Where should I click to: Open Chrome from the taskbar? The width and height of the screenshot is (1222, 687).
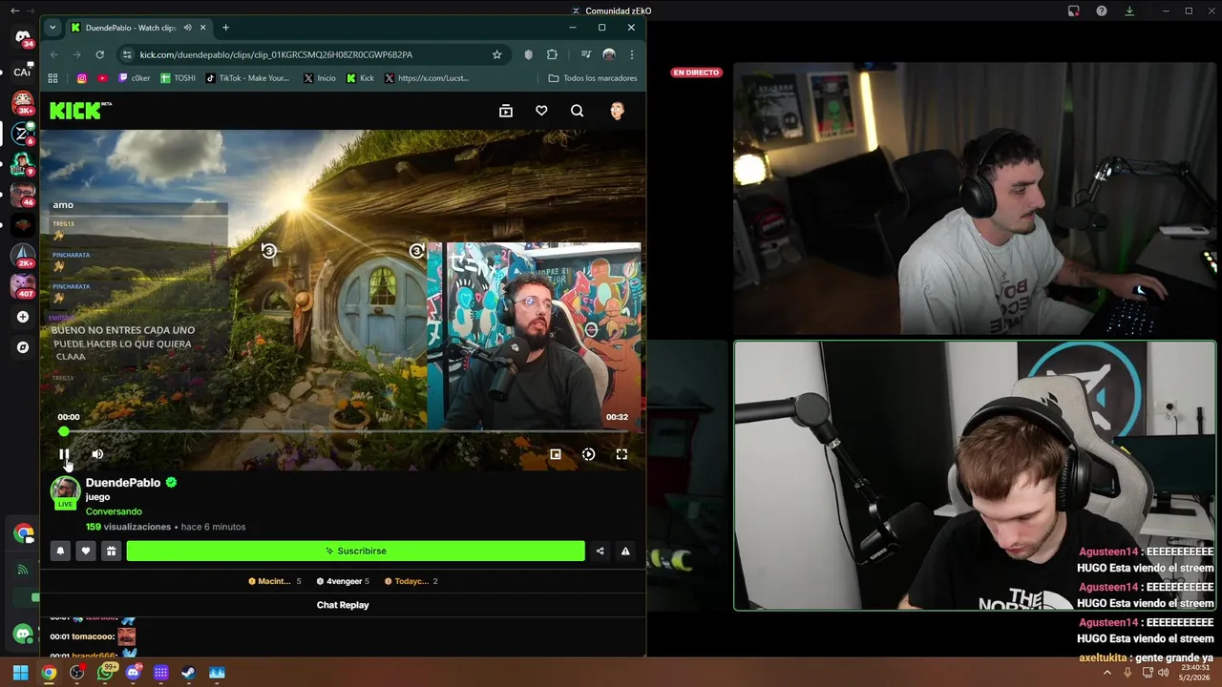[x=49, y=673]
